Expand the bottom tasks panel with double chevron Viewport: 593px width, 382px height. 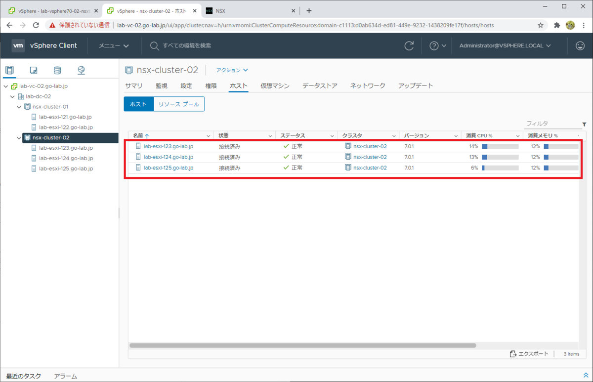click(x=586, y=376)
